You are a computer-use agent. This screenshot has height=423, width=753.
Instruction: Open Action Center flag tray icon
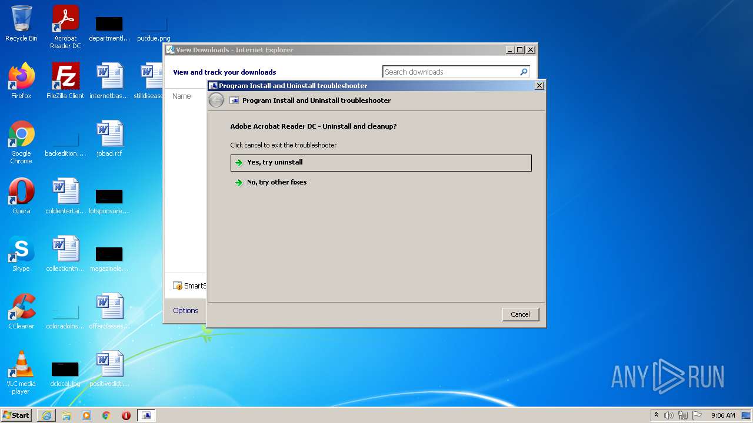(697, 415)
